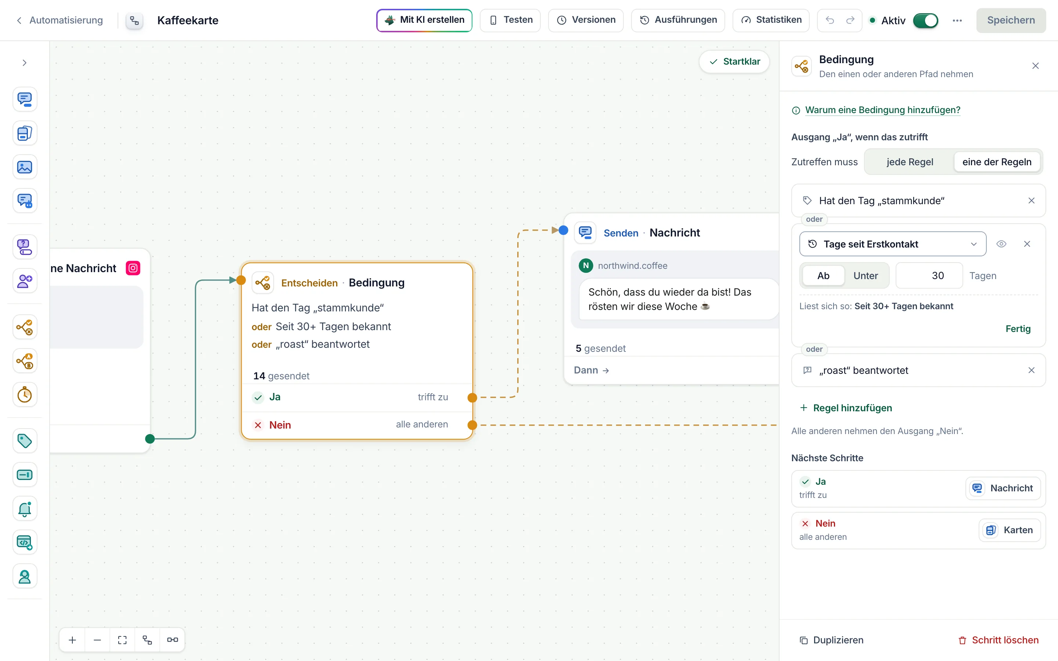
Task: Remove the stammkunde tag rule
Action: point(1031,201)
